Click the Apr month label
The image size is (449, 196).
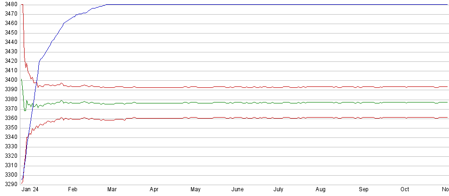(x=154, y=189)
